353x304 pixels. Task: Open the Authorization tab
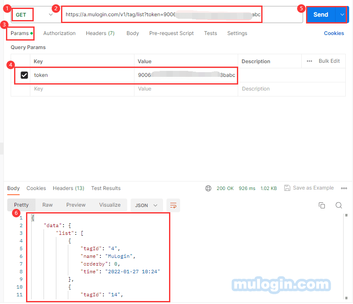tap(59, 33)
